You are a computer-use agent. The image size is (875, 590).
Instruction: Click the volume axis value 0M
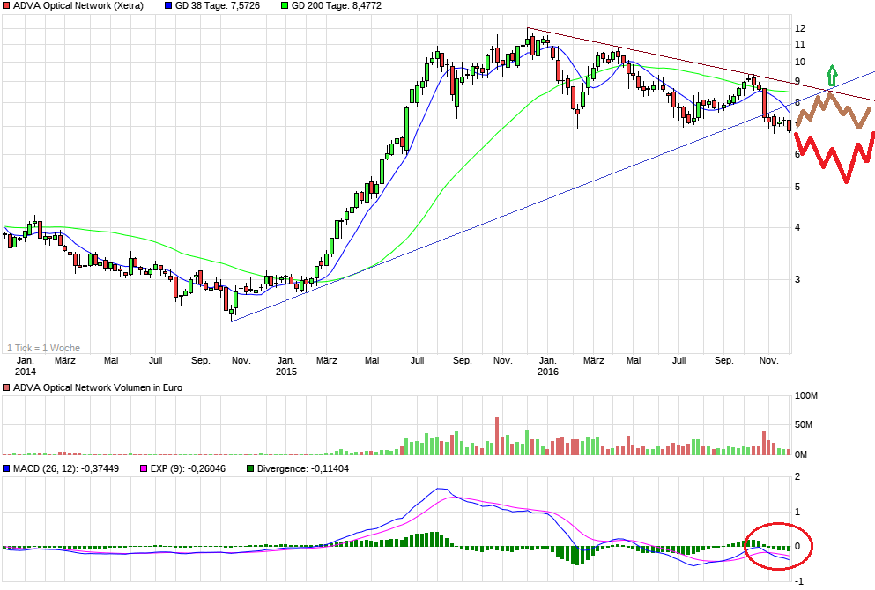[x=801, y=454]
